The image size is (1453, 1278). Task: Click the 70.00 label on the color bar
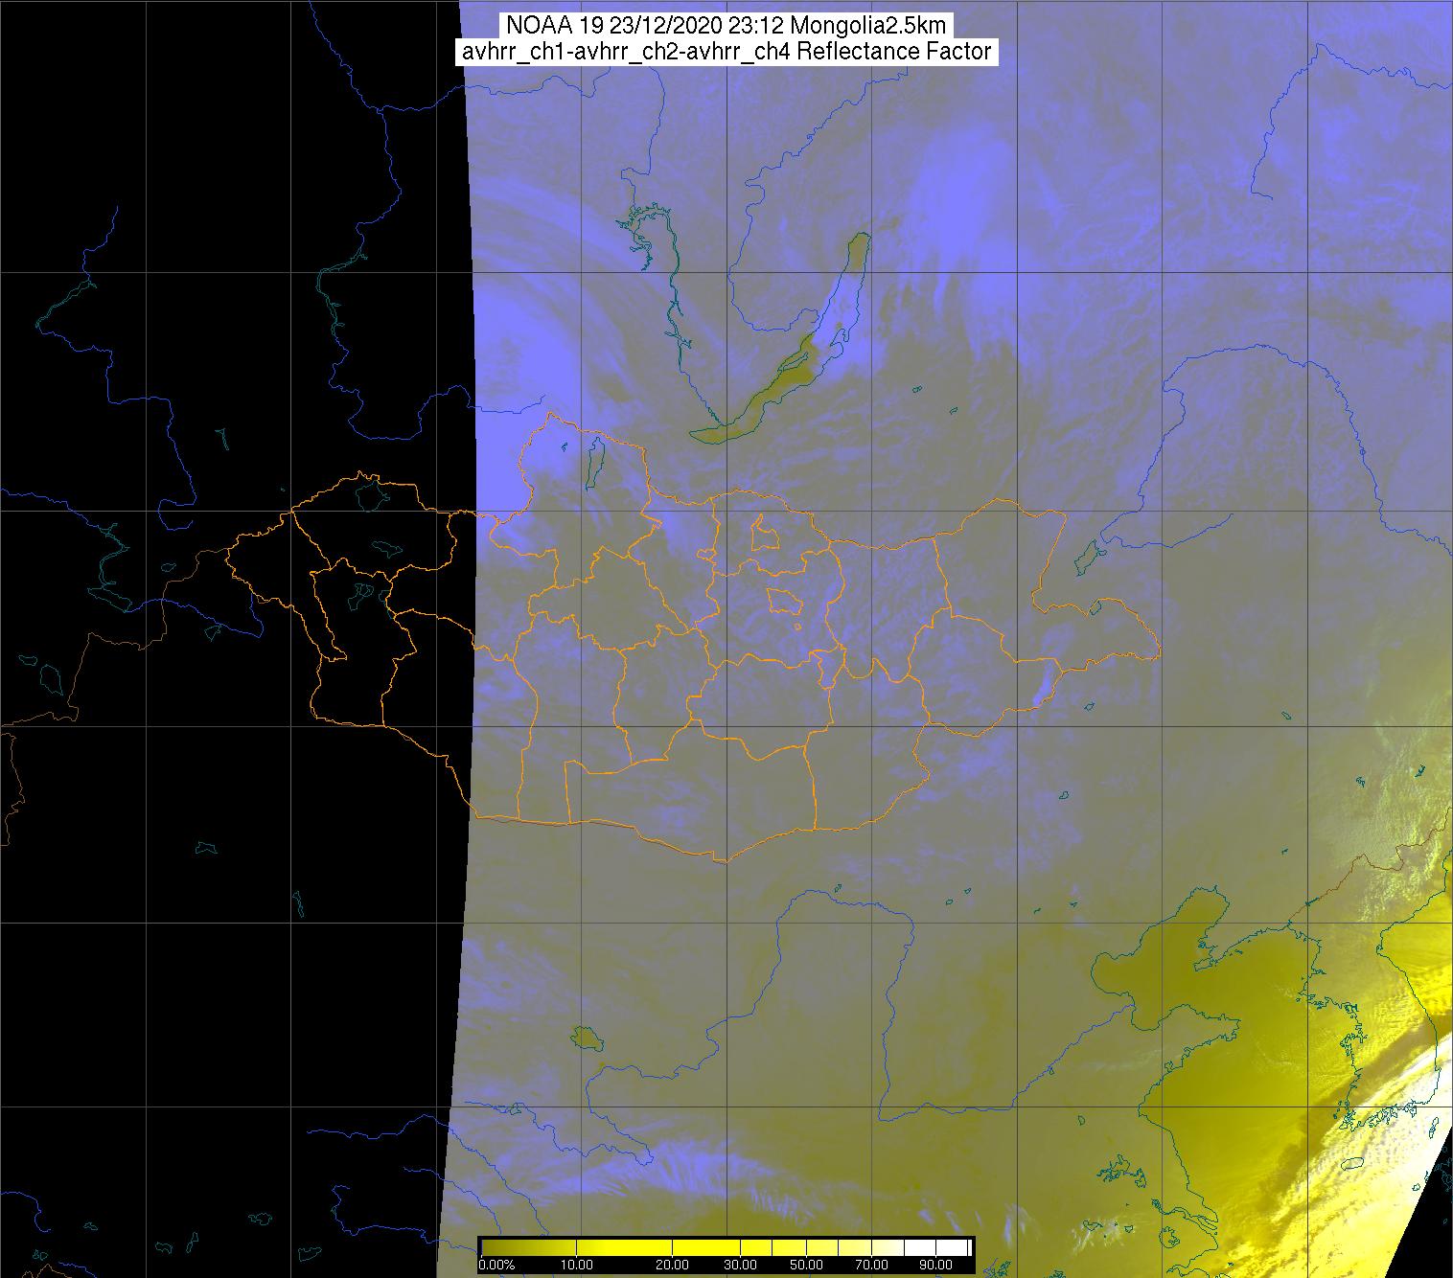coord(872,1265)
